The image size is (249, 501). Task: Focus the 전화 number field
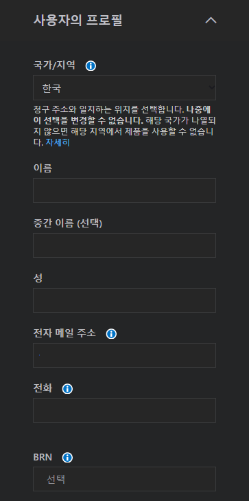pos(124,410)
